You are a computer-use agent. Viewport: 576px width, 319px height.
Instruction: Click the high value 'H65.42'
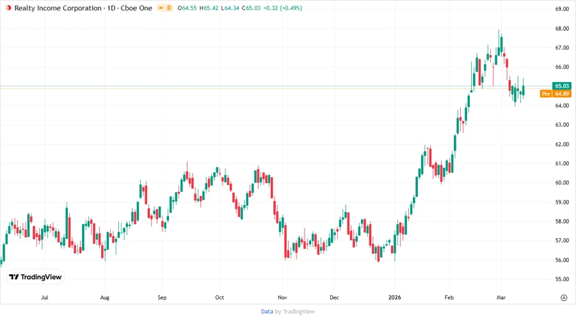(208, 8)
